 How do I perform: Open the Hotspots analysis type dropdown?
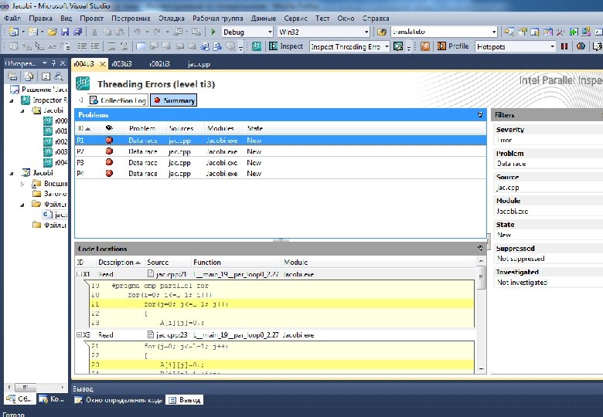click(x=553, y=46)
